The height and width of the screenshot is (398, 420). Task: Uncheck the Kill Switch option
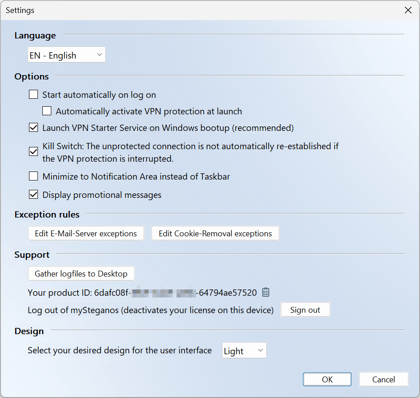pyautogui.click(x=33, y=152)
